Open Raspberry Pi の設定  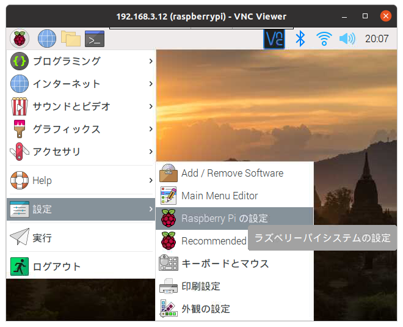234,218
